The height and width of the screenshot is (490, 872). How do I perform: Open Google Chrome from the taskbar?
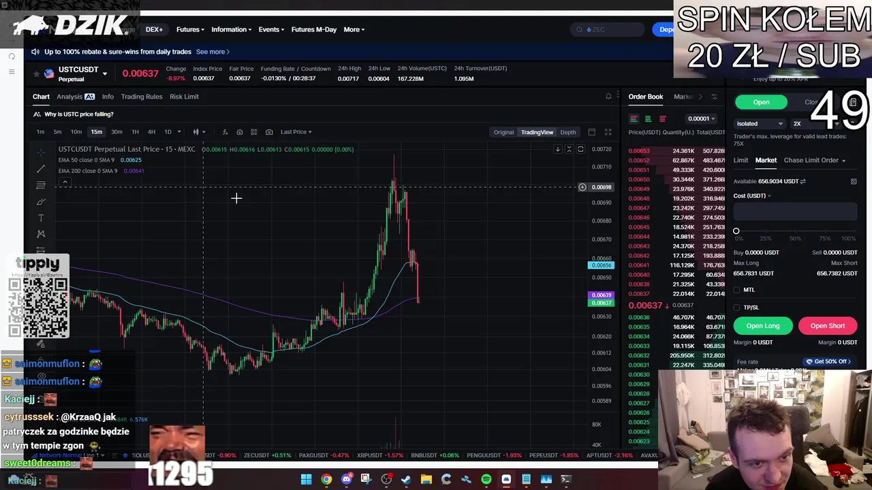326,479
